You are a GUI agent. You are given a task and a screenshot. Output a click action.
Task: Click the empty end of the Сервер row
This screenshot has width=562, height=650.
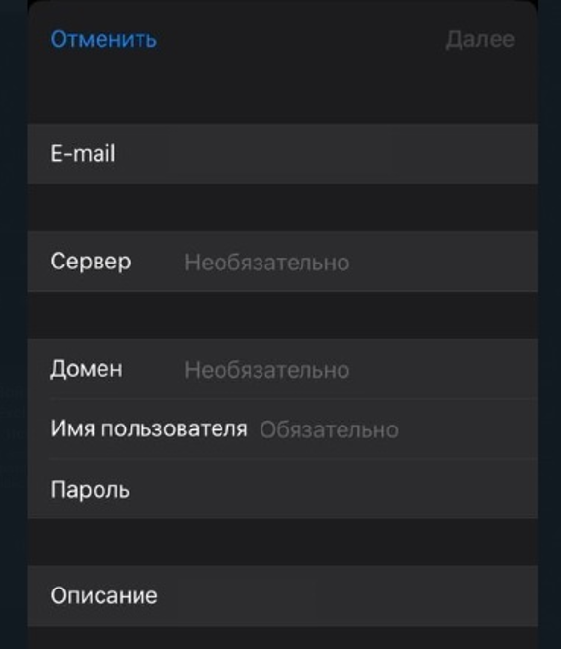444,262
